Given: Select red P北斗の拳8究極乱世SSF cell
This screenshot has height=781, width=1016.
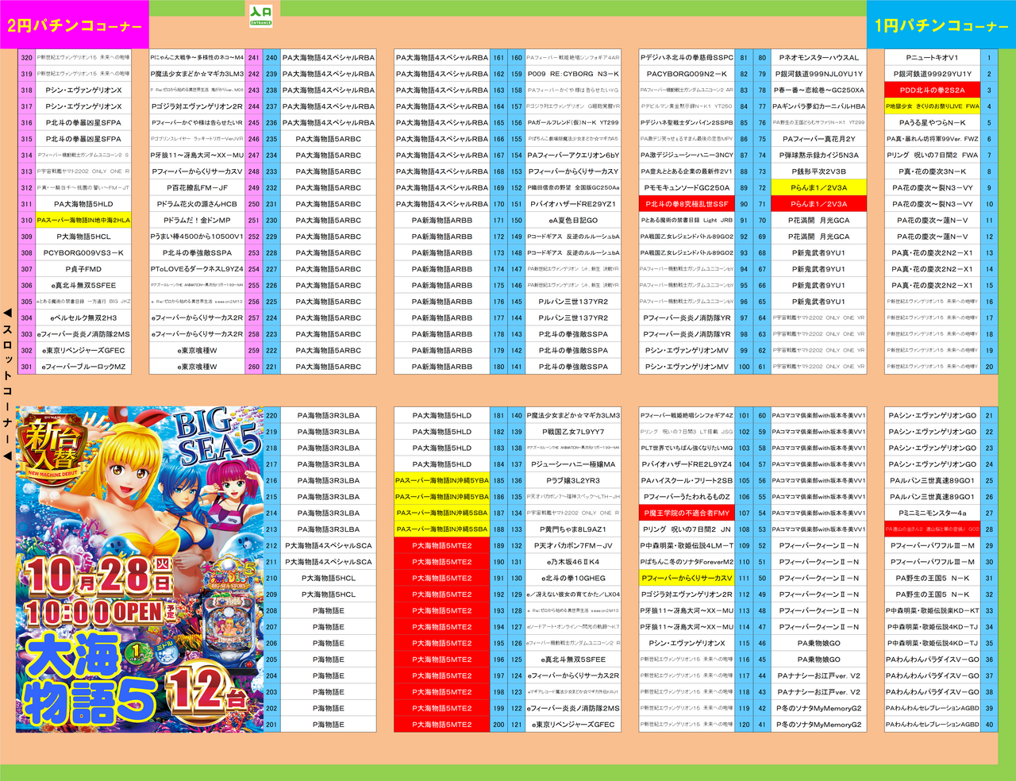Looking at the screenshot, I should point(686,204).
